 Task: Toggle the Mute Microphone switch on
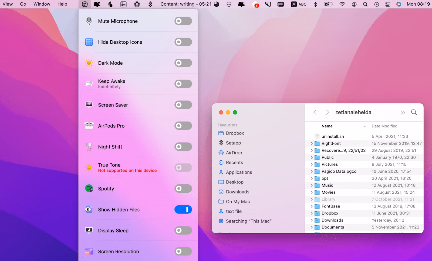[183, 21]
